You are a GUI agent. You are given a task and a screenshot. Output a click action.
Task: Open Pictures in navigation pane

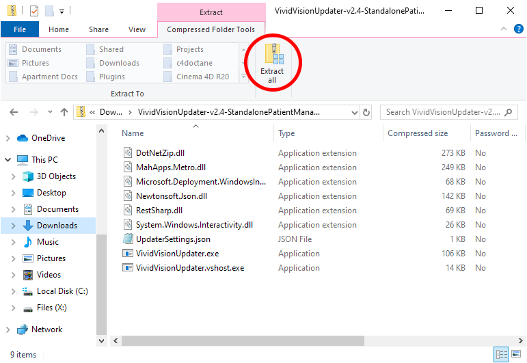click(44, 258)
